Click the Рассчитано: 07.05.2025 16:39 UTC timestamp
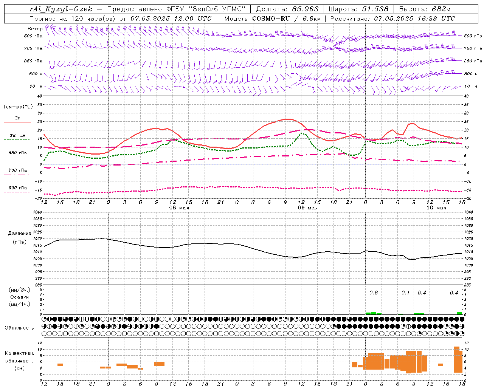The height and width of the screenshot is (387, 484). tap(392, 19)
